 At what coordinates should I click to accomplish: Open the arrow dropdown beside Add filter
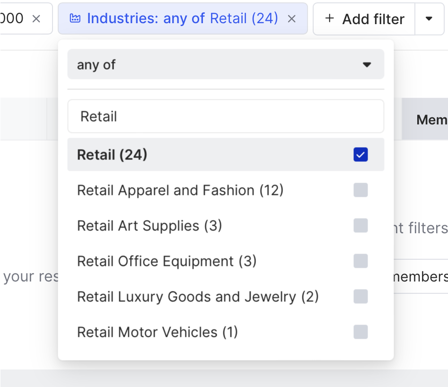[x=429, y=19]
